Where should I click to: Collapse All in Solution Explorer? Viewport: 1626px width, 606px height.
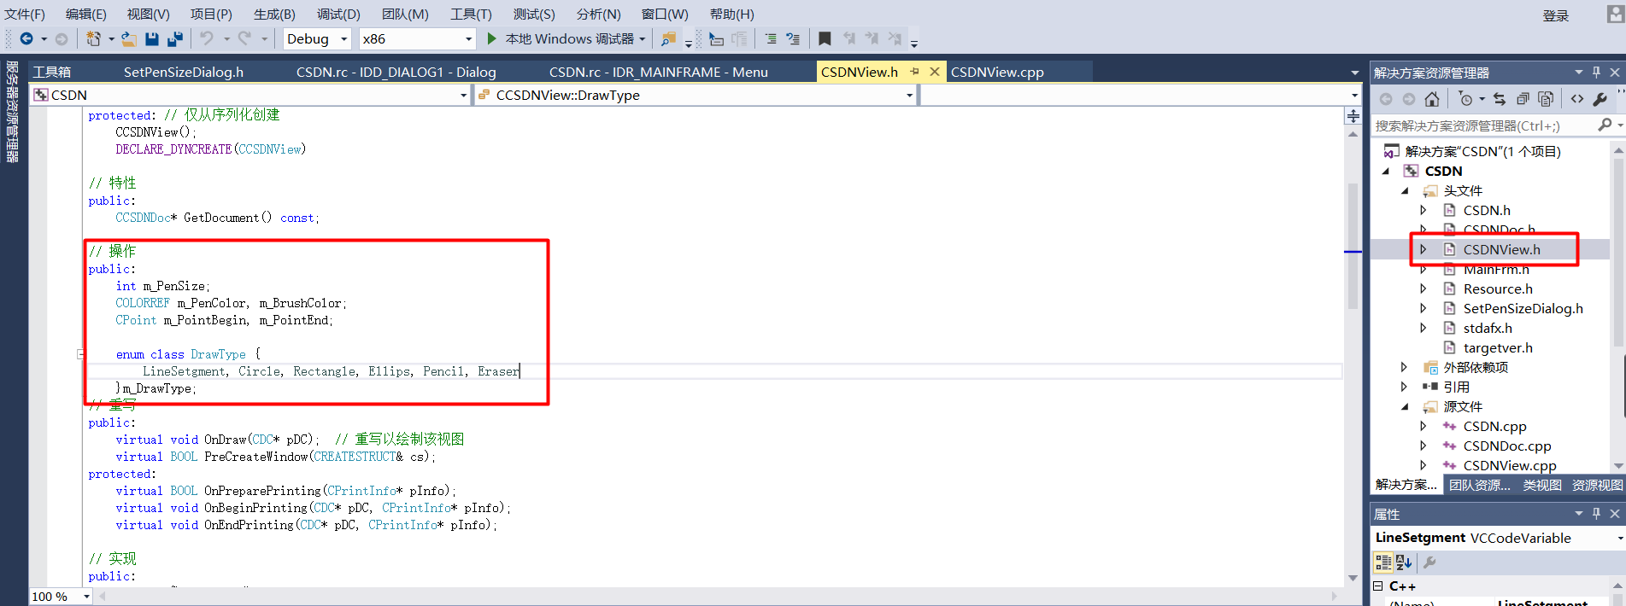tap(1523, 99)
